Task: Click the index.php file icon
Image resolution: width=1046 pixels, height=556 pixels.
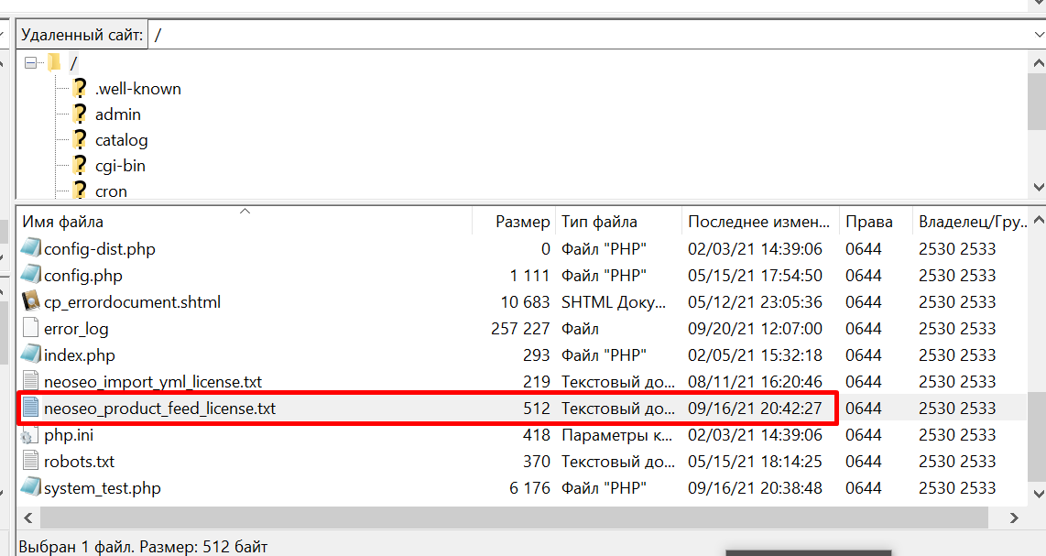Action: pyautogui.click(x=31, y=354)
